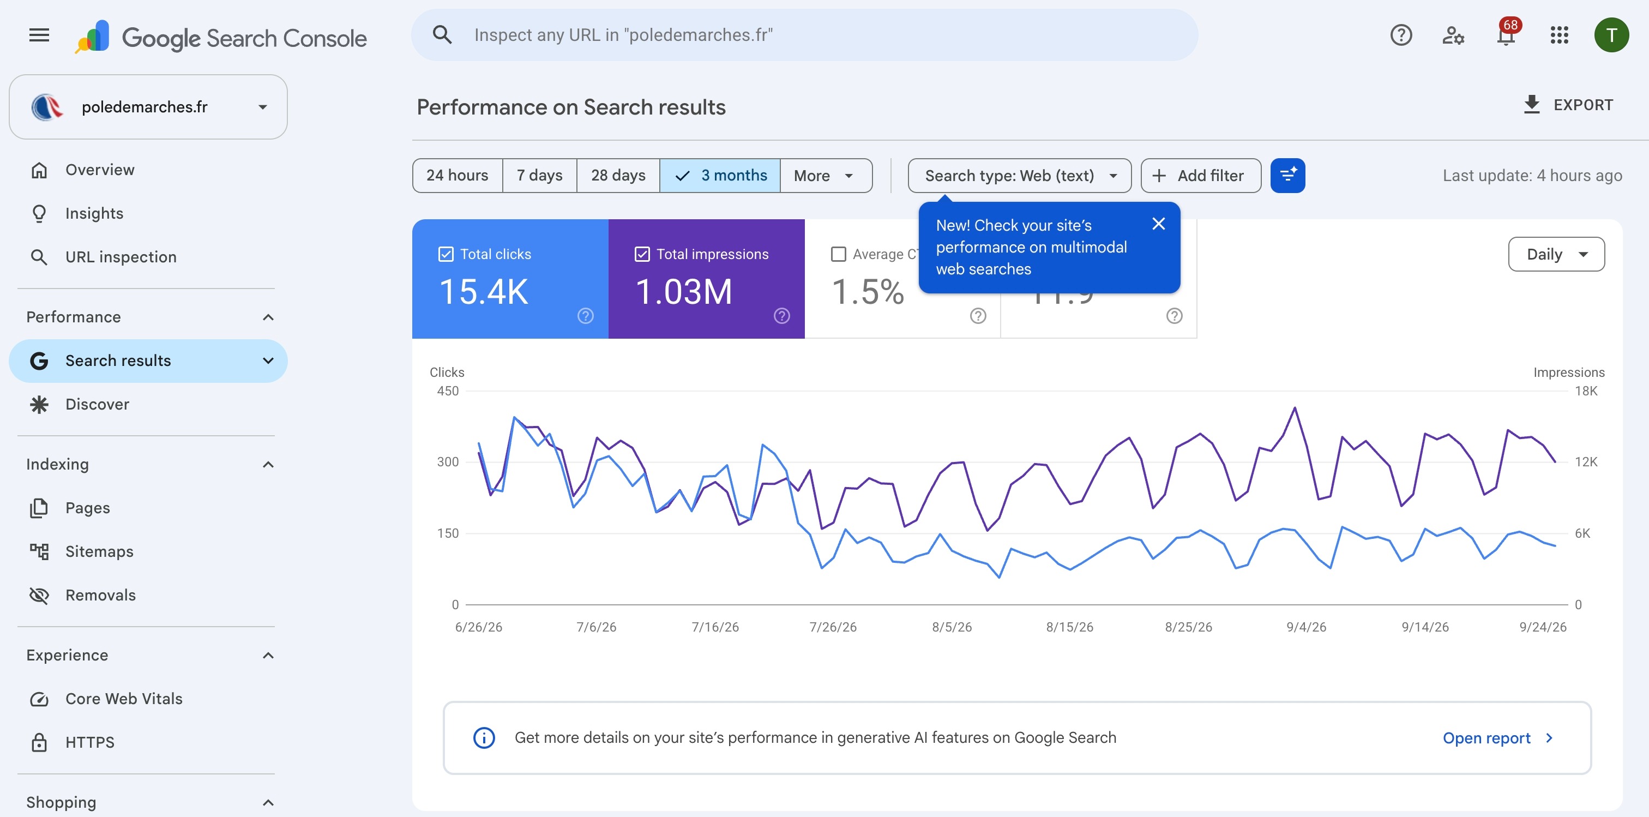
Task: Click the Overview home icon
Action: point(39,170)
